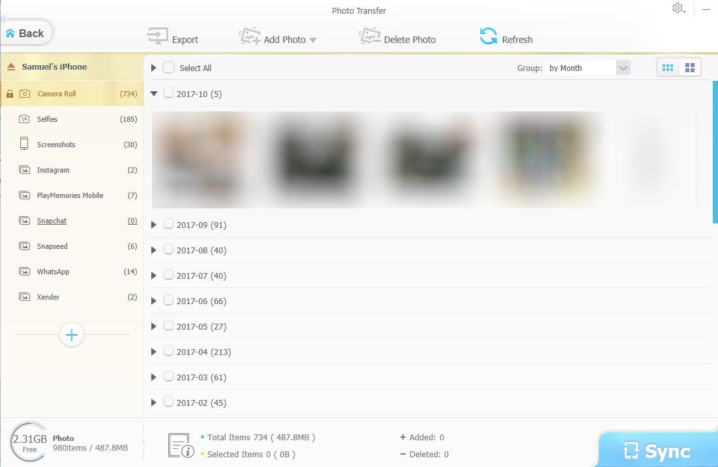Expand the 2017-06 month group
The height and width of the screenshot is (467, 718).
tap(154, 301)
